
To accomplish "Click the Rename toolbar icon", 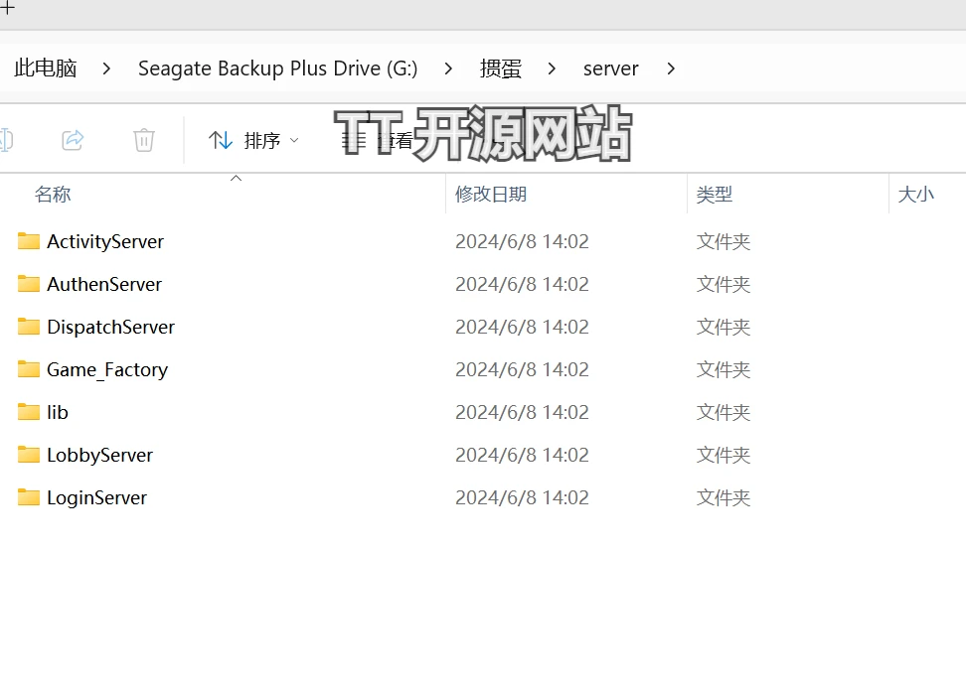I will click(x=6, y=140).
